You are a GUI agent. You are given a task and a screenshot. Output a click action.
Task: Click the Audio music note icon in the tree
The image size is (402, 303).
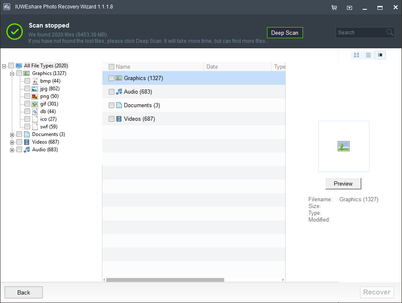pos(27,150)
